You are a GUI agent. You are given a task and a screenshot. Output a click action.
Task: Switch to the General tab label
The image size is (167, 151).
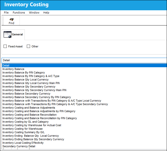click(x=17, y=34)
